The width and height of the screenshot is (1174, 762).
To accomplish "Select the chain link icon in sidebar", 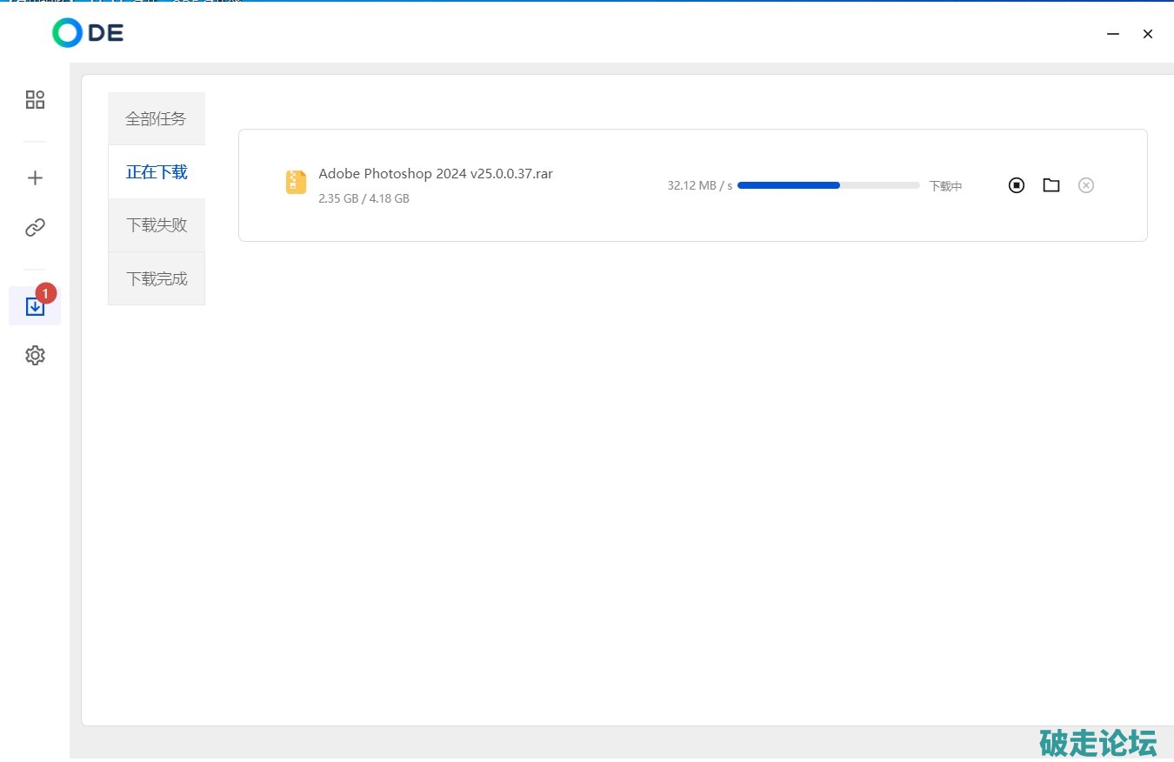I will (35, 228).
